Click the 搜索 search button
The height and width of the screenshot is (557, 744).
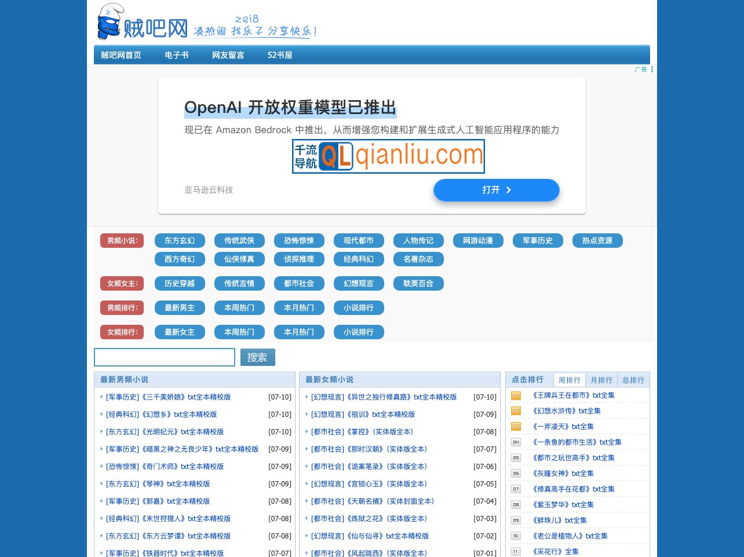(x=257, y=357)
